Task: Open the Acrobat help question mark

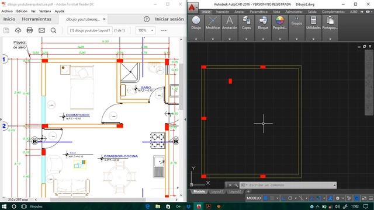Action: [x=147, y=19]
